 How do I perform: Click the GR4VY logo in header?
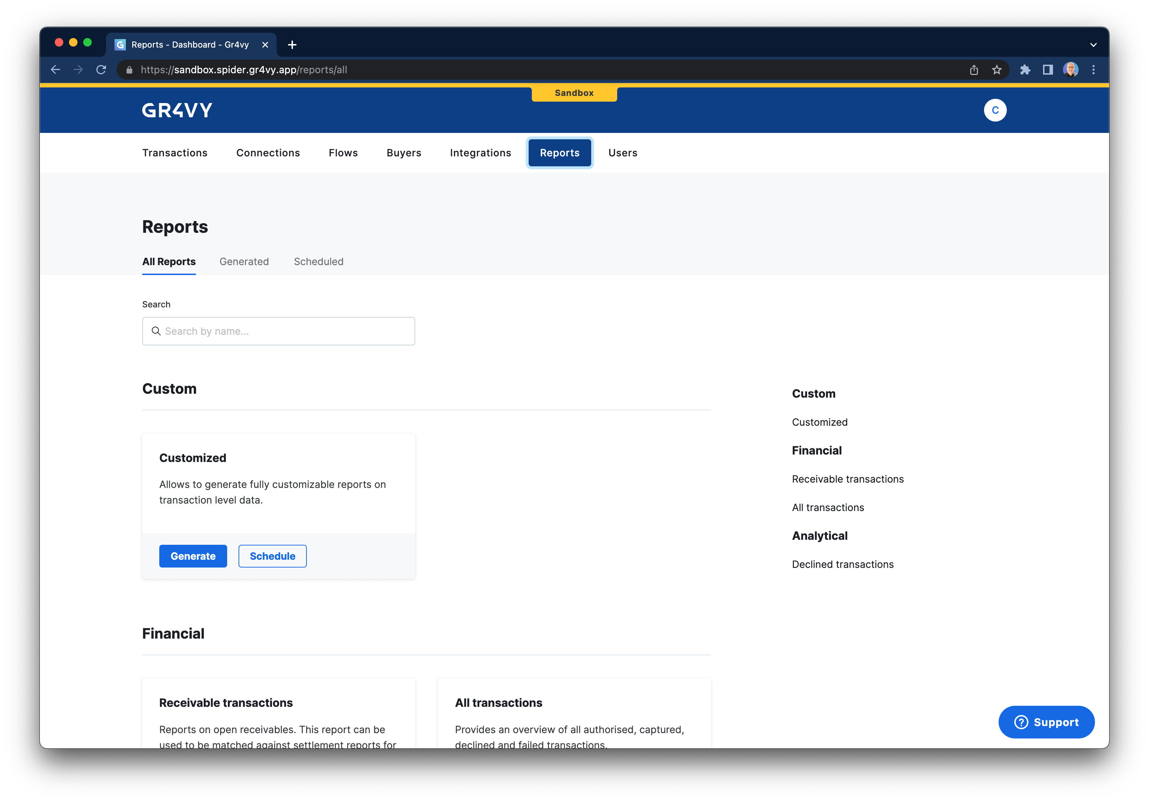tap(177, 110)
